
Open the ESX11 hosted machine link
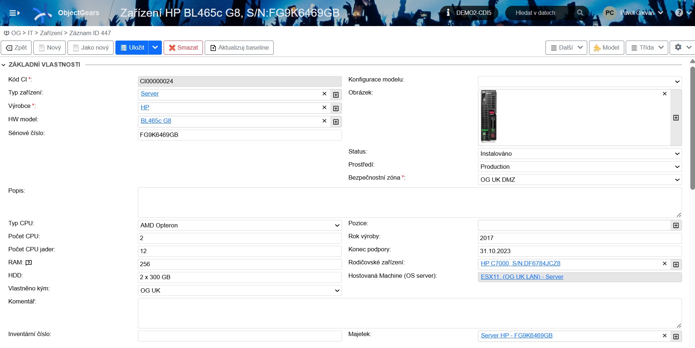coord(522,277)
